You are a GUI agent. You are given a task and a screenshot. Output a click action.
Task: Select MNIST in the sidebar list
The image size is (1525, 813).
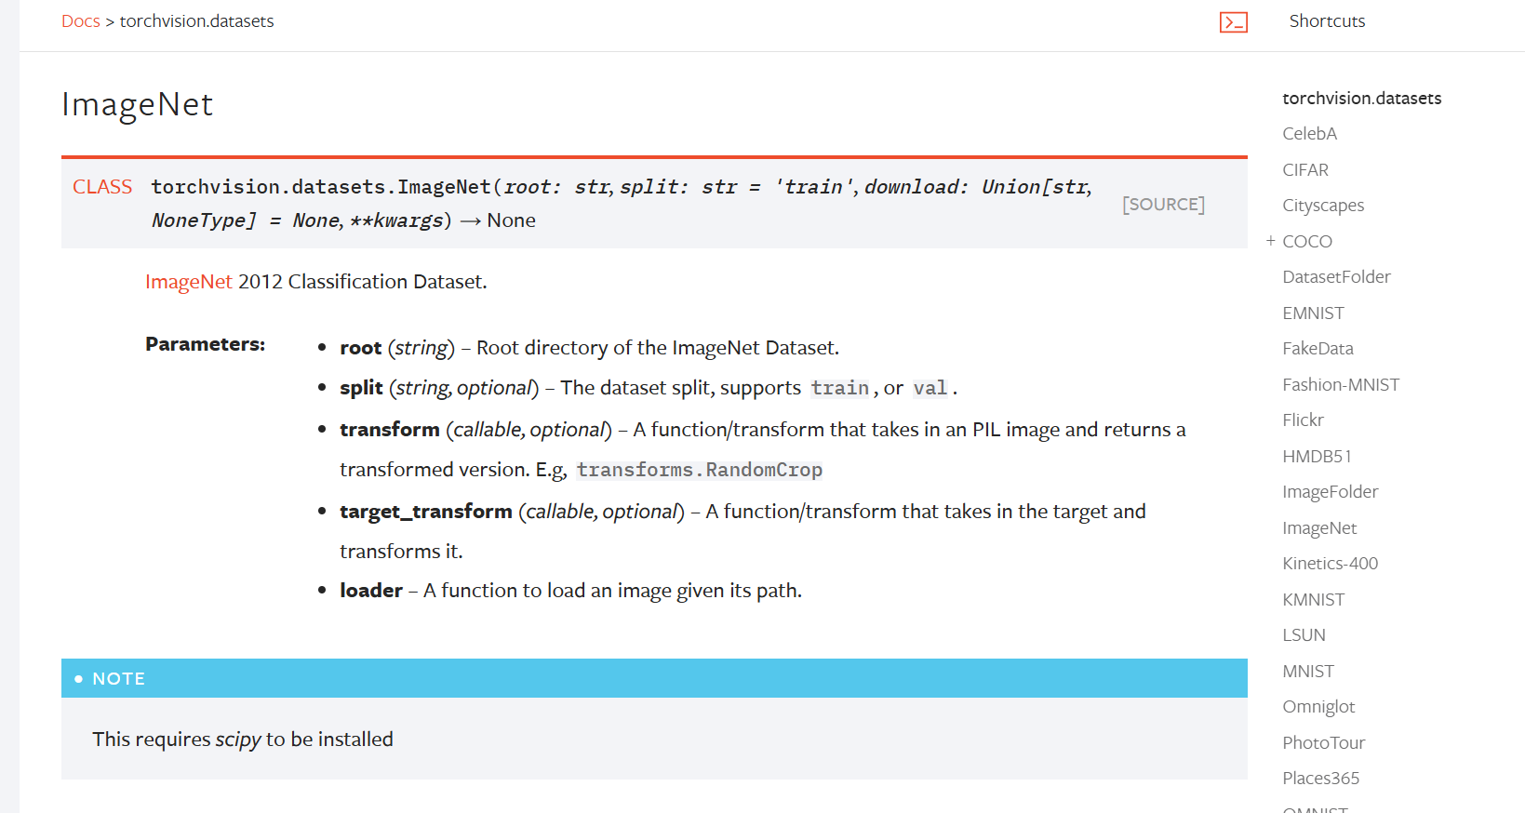[1308, 672]
